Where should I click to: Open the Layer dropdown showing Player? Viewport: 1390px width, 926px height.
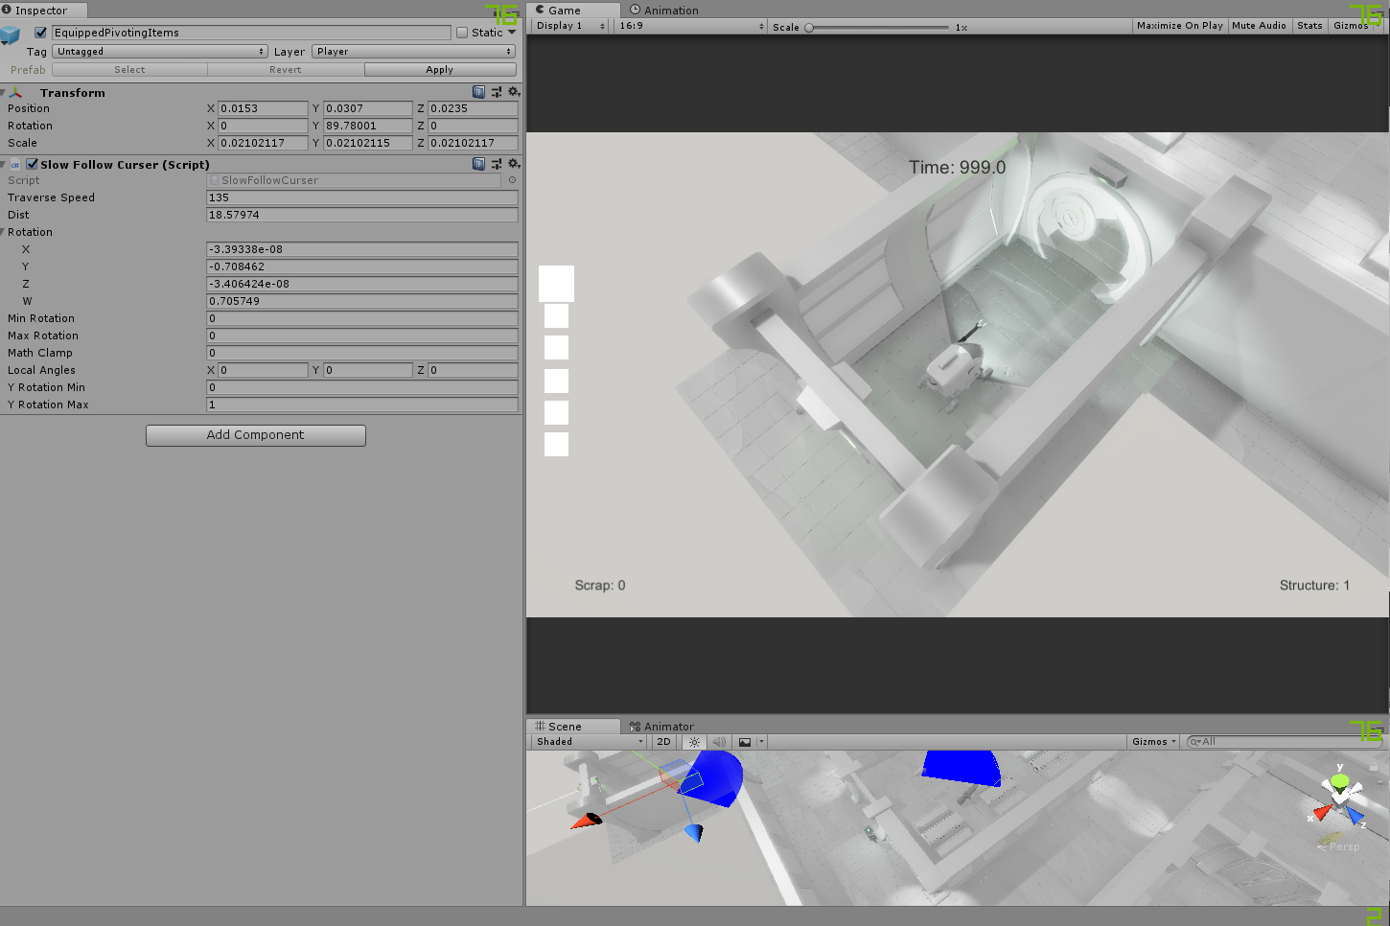(413, 52)
